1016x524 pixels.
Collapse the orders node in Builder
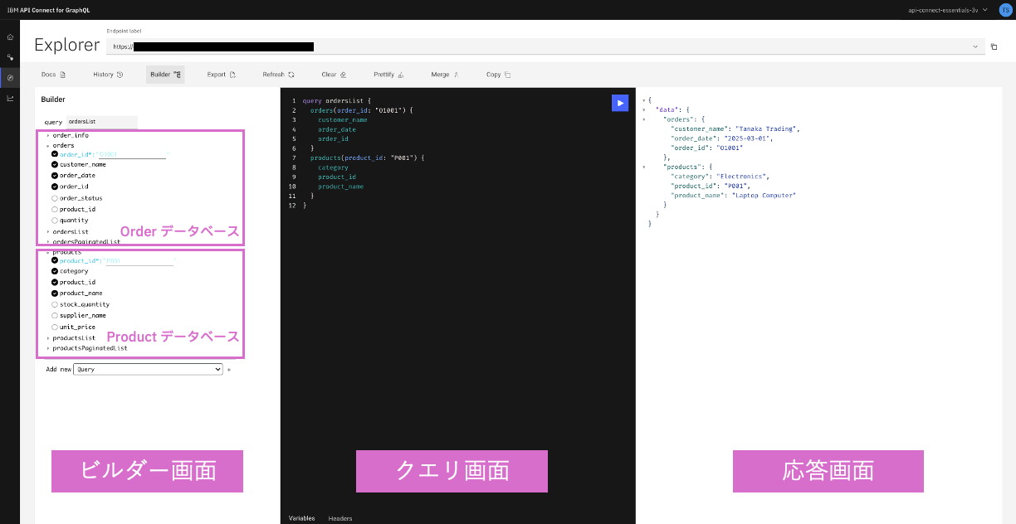pos(48,145)
